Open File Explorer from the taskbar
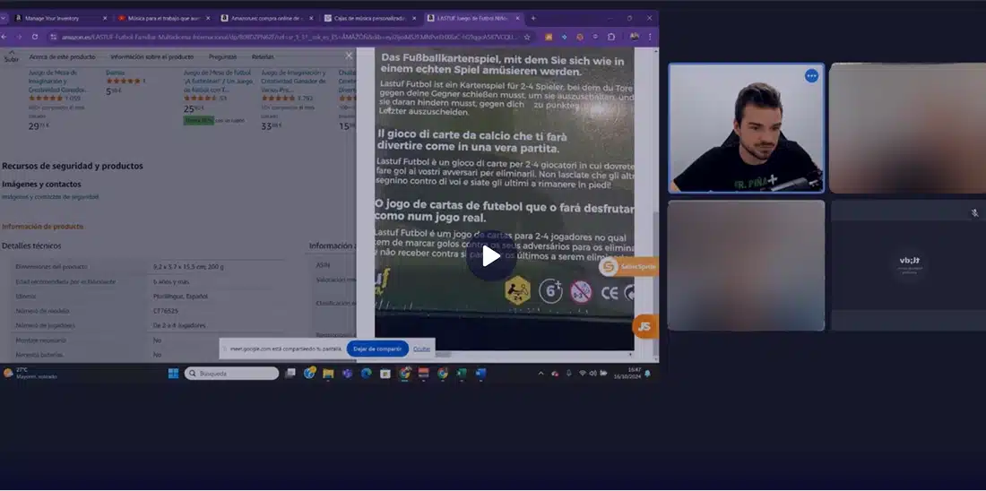This screenshot has width=986, height=491. pos(328,374)
